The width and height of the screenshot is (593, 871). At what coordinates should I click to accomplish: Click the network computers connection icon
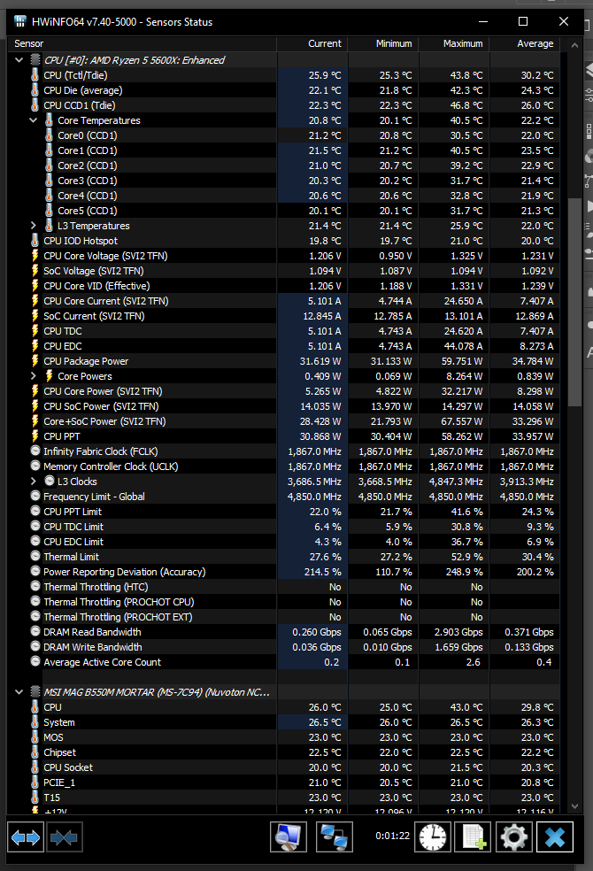[335, 837]
